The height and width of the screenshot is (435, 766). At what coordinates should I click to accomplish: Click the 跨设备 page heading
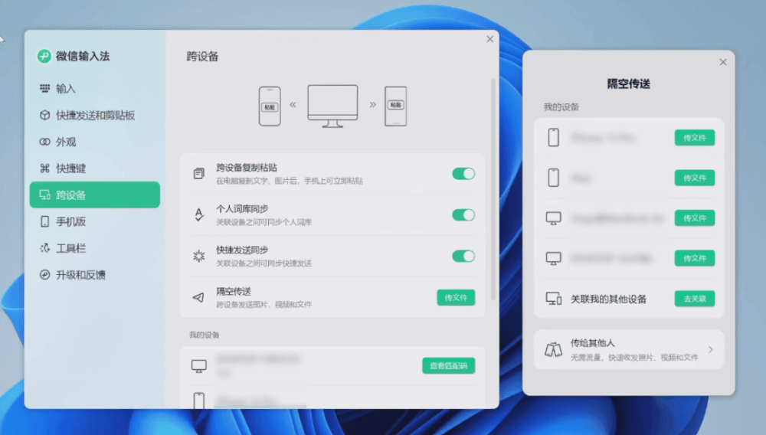[202, 57]
